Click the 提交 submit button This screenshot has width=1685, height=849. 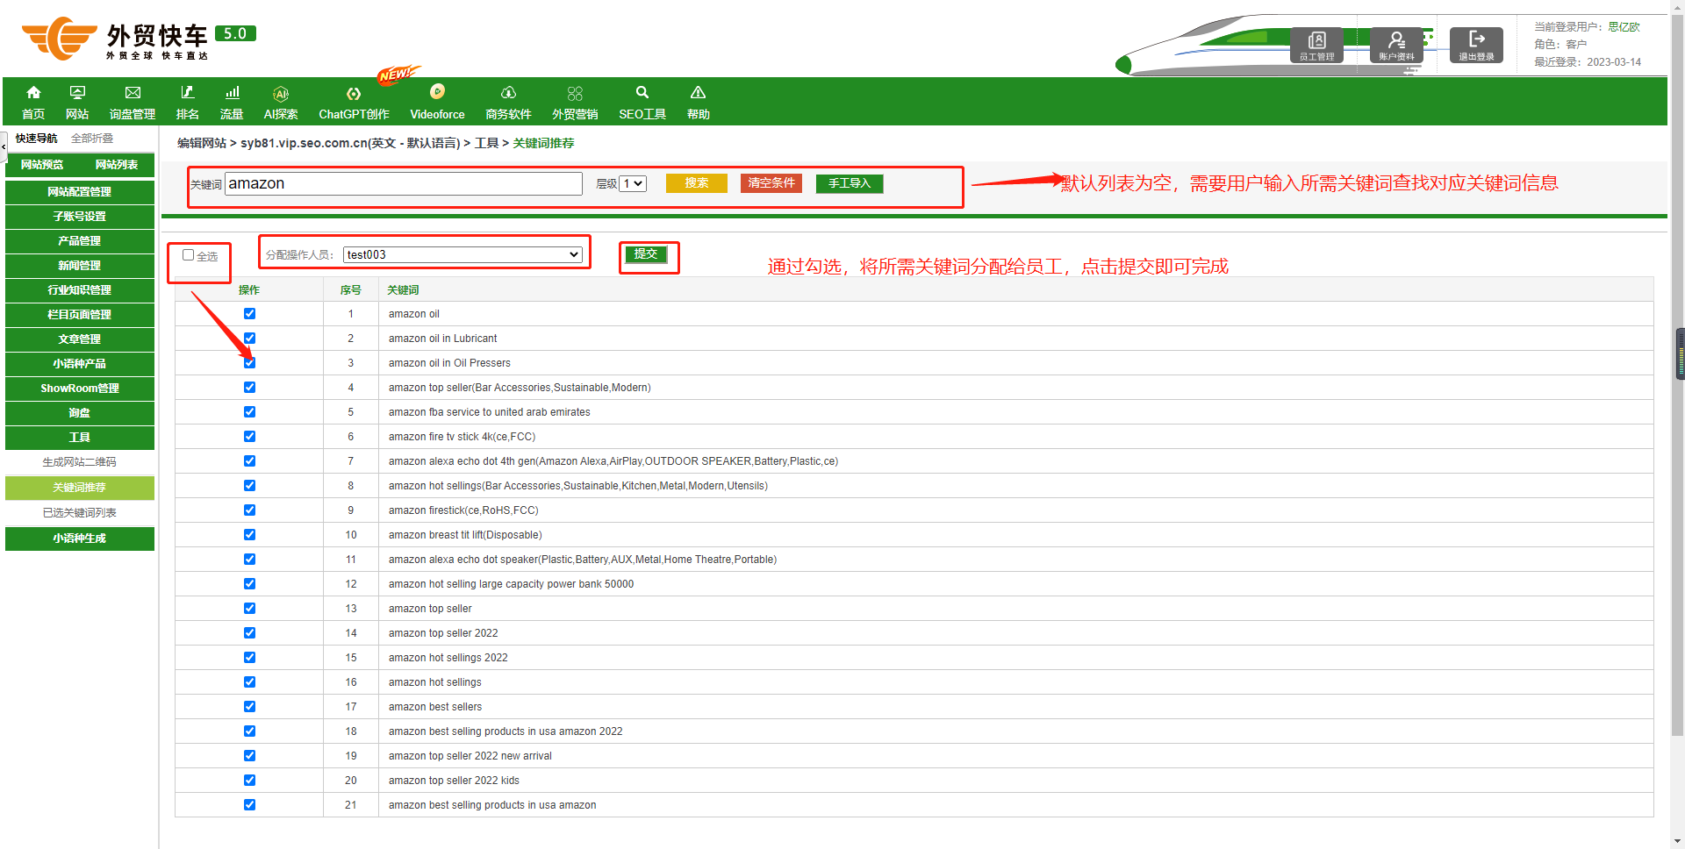pyautogui.click(x=646, y=254)
